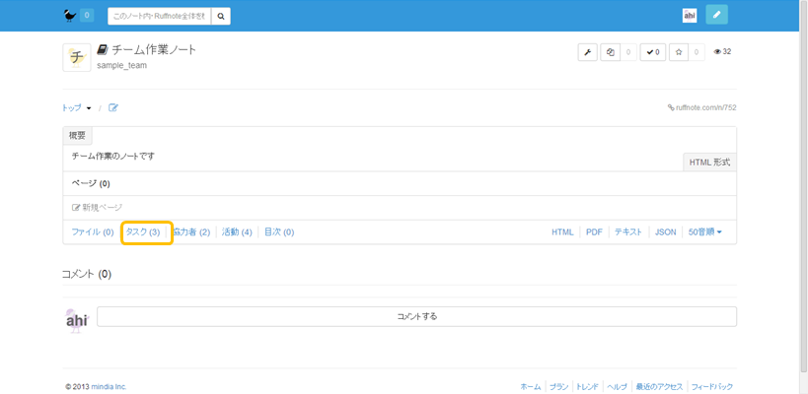Viewport: 808px width, 394px height.
Task: Open the ahi user avatar in header
Action: click(x=690, y=16)
